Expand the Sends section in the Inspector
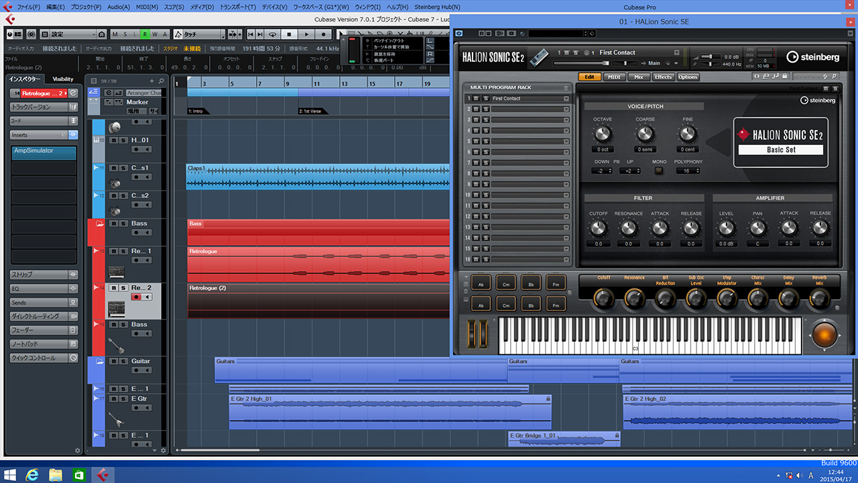The image size is (858, 483). tap(39, 303)
